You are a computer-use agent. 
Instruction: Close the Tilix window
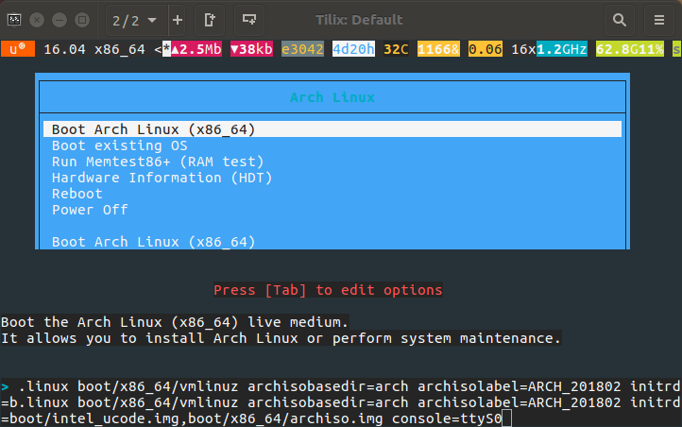[37, 20]
